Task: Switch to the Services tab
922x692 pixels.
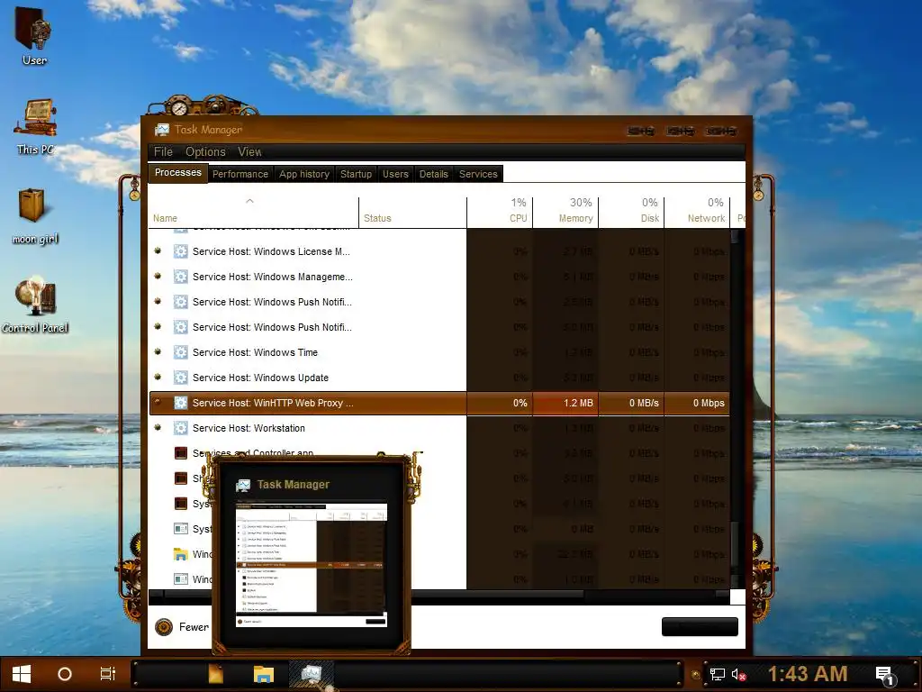Action: 478,174
